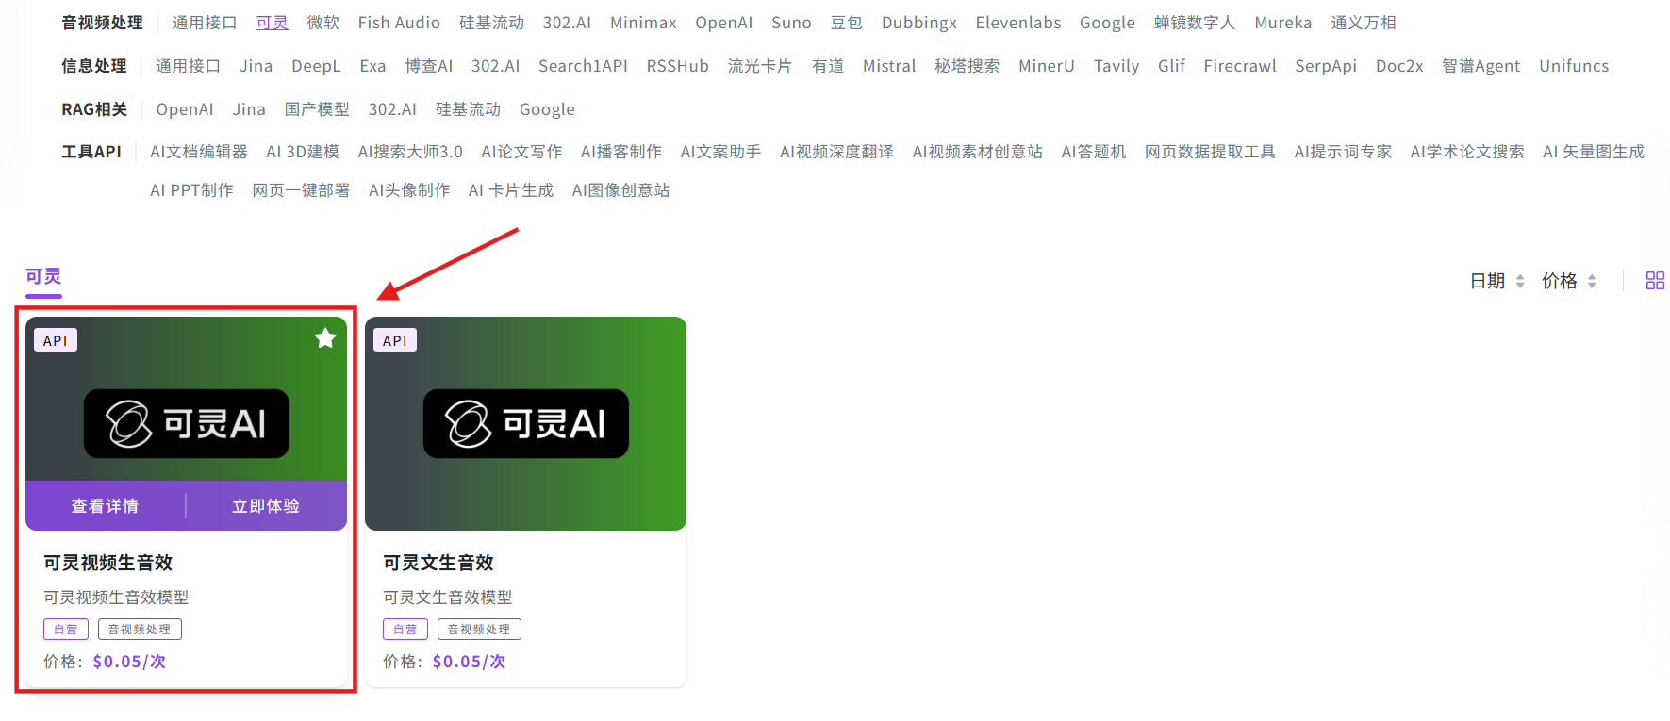Select OpenAI in RAG相关 row
This screenshot has height=721, width=1670.
pyautogui.click(x=185, y=109)
